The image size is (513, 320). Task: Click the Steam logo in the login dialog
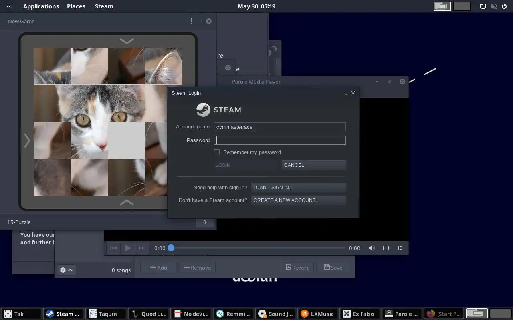pos(219,110)
